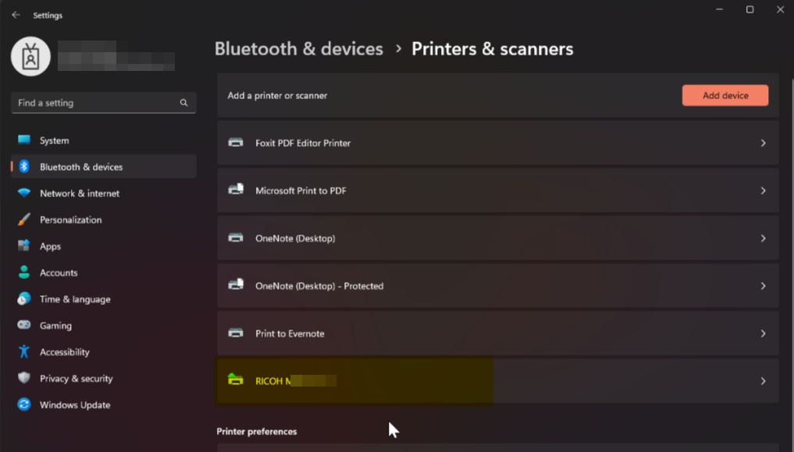The width and height of the screenshot is (794, 452).
Task: Open Time & language settings
Action: [x=75, y=299]
